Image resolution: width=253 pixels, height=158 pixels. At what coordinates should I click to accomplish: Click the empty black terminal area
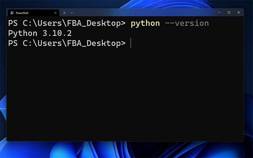pyautogui.click(x=126, y=95)
